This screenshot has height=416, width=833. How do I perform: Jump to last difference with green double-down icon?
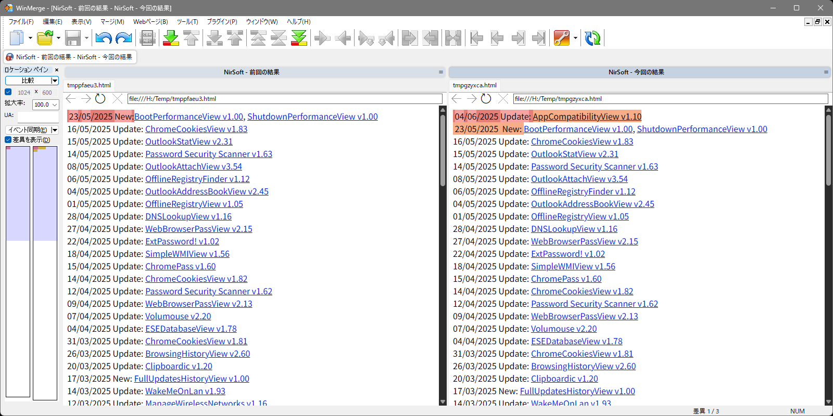click(x=299, y=38)
